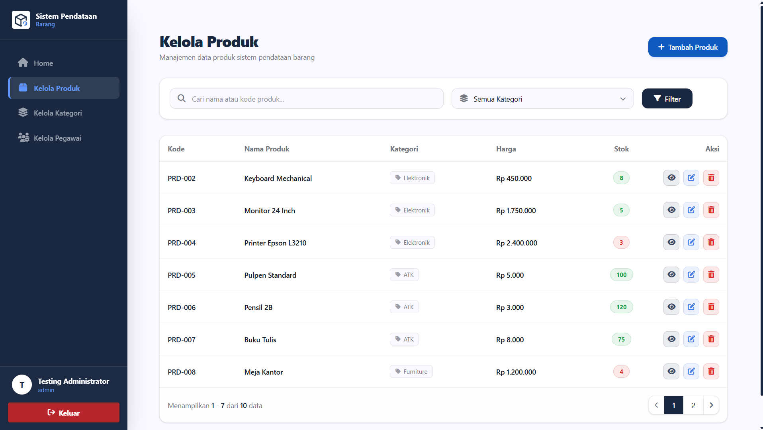Open Home in the sidebar

coord(64,63)
